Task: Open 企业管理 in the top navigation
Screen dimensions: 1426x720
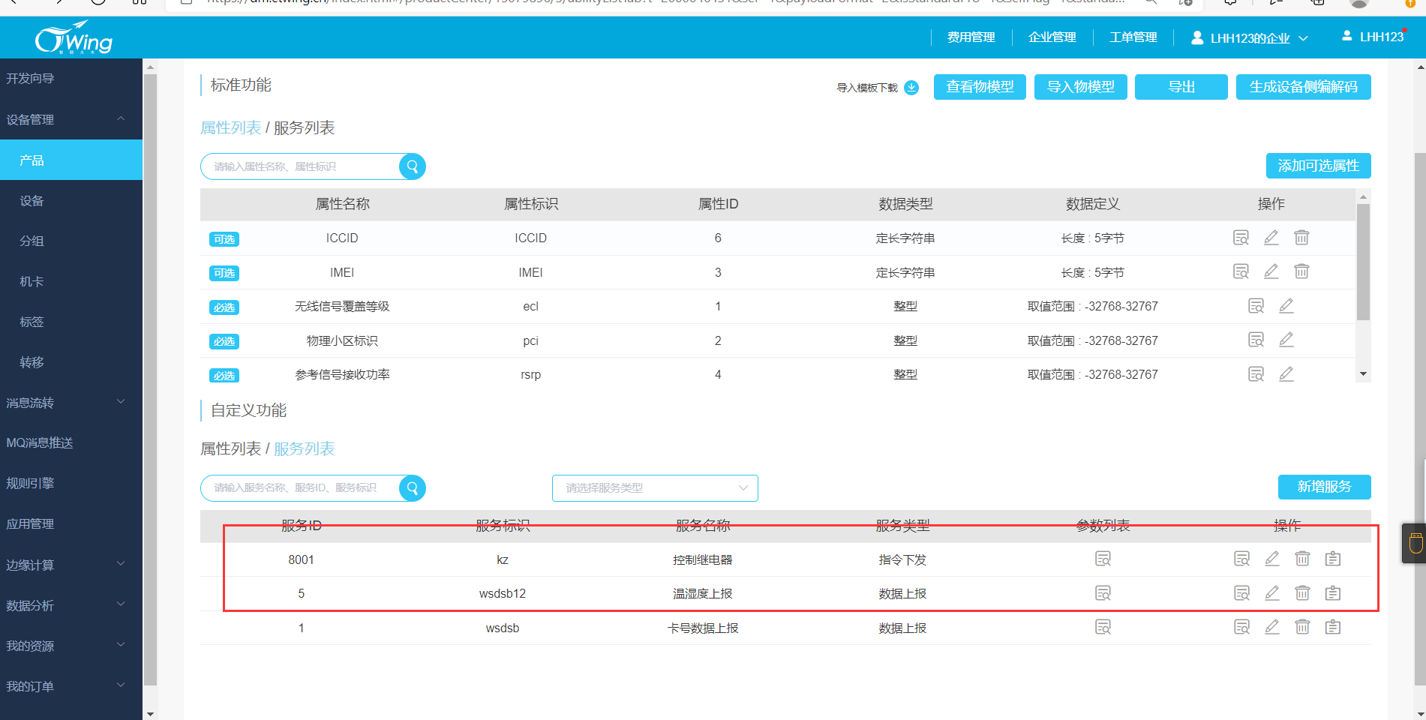Action: (1052, 37)
